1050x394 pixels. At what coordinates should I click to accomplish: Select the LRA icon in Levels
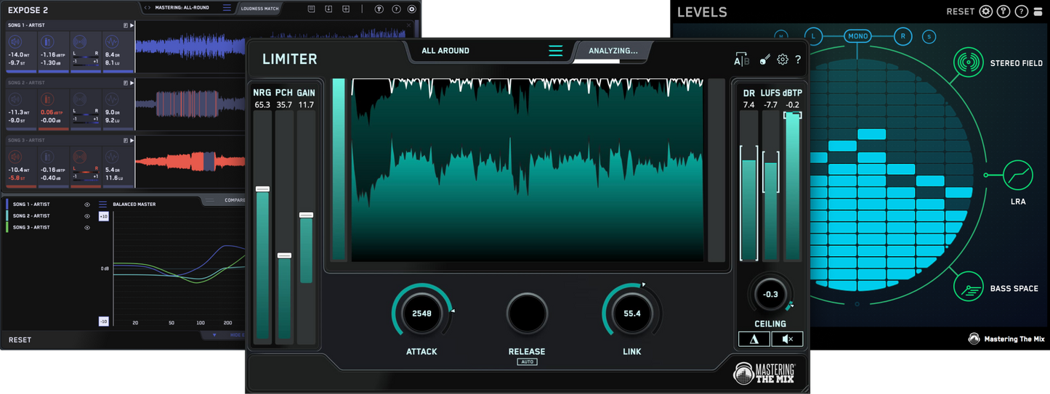coord(1017,176)
